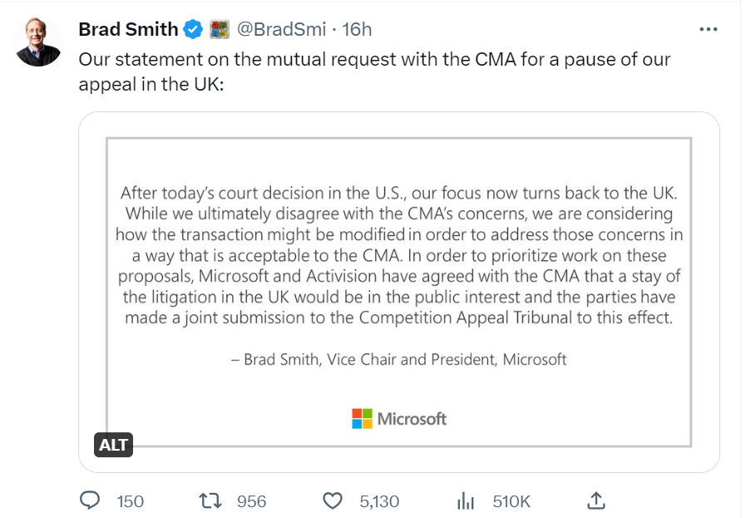The image size is (746, 518).
Task: Show the image description via ALT badge
Action: [113, 445]
